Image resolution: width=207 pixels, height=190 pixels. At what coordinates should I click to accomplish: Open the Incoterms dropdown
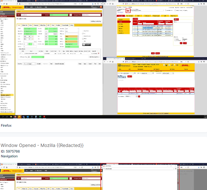tap(71, 28)
